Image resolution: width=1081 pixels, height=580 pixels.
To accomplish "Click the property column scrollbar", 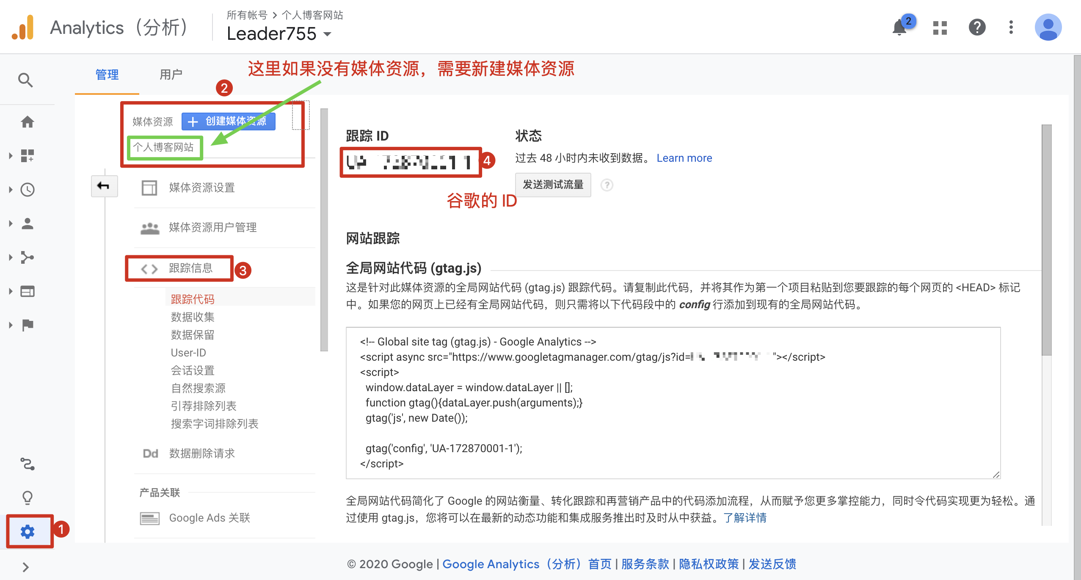I will (324, 229).
